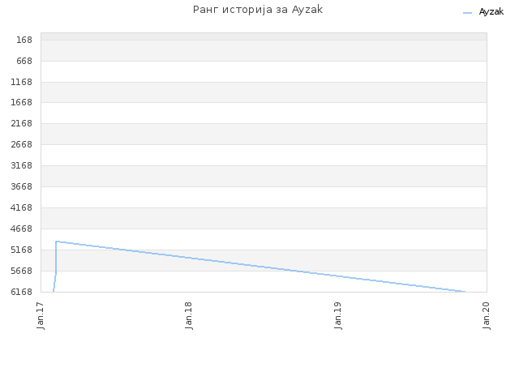This screenshot has width=519, height=389.
Task: Click the 5168 y-axis label
Action: click(x=22, y=250)
